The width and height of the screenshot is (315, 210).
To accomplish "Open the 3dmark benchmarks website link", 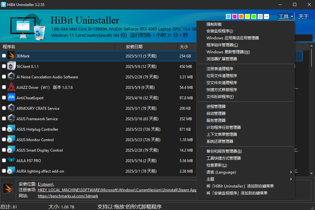I will point(68,196).
